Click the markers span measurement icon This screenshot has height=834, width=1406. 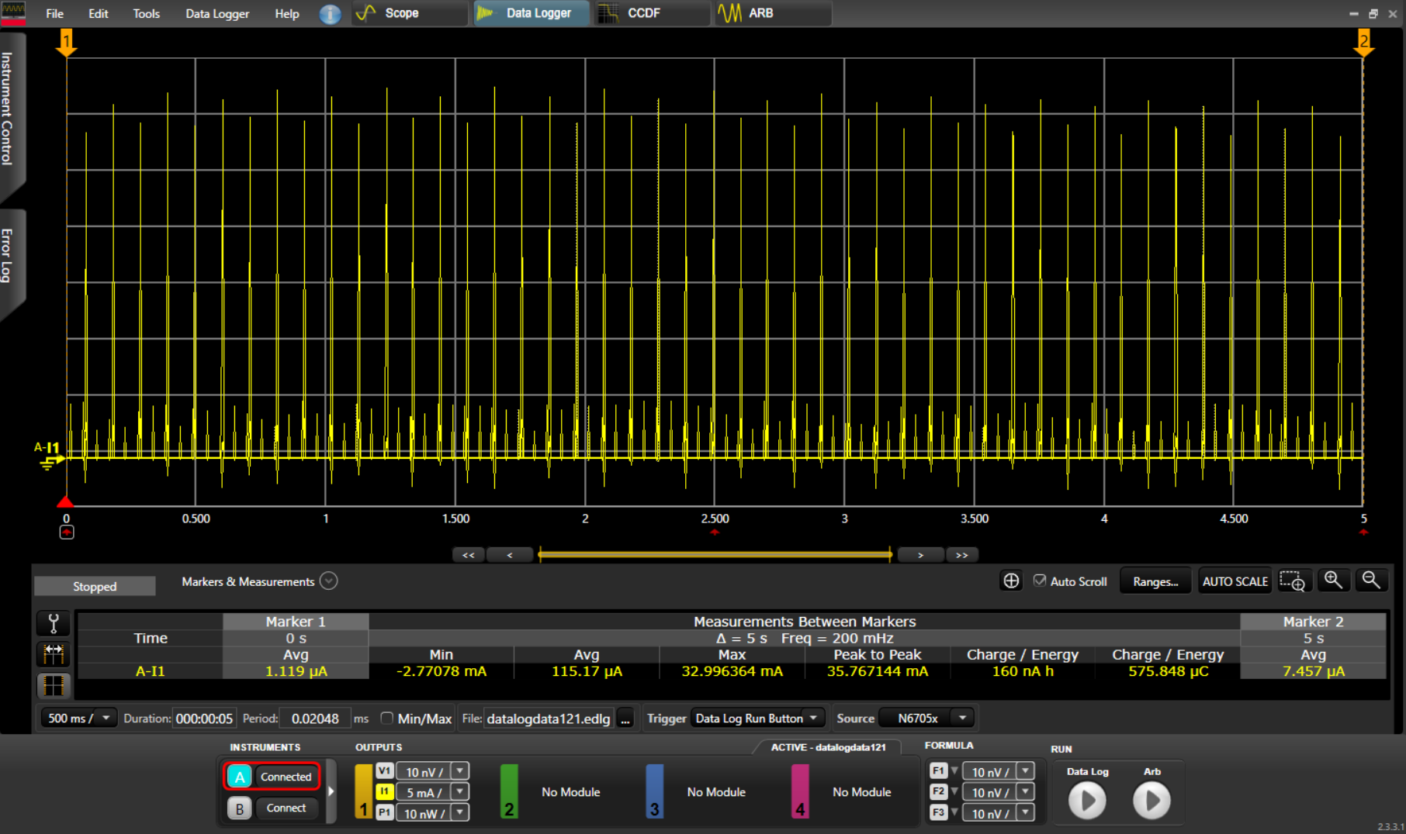click(54, 654)
